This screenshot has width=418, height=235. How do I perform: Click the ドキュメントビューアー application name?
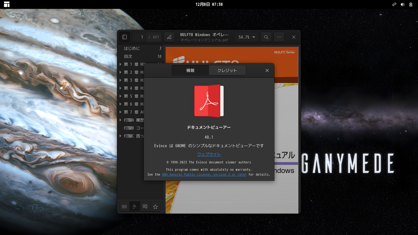pyautogui.click(x=209, y=127)
